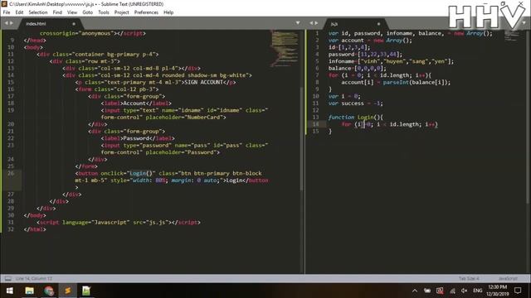This screenshot has width=531, height=298.
Task: Click the index.html minimap preview
Action: pos(284,47)
